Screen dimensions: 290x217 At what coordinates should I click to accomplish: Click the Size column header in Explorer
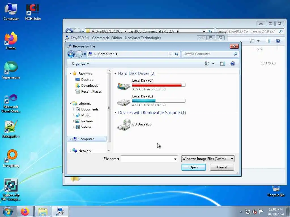pos(260,49)
